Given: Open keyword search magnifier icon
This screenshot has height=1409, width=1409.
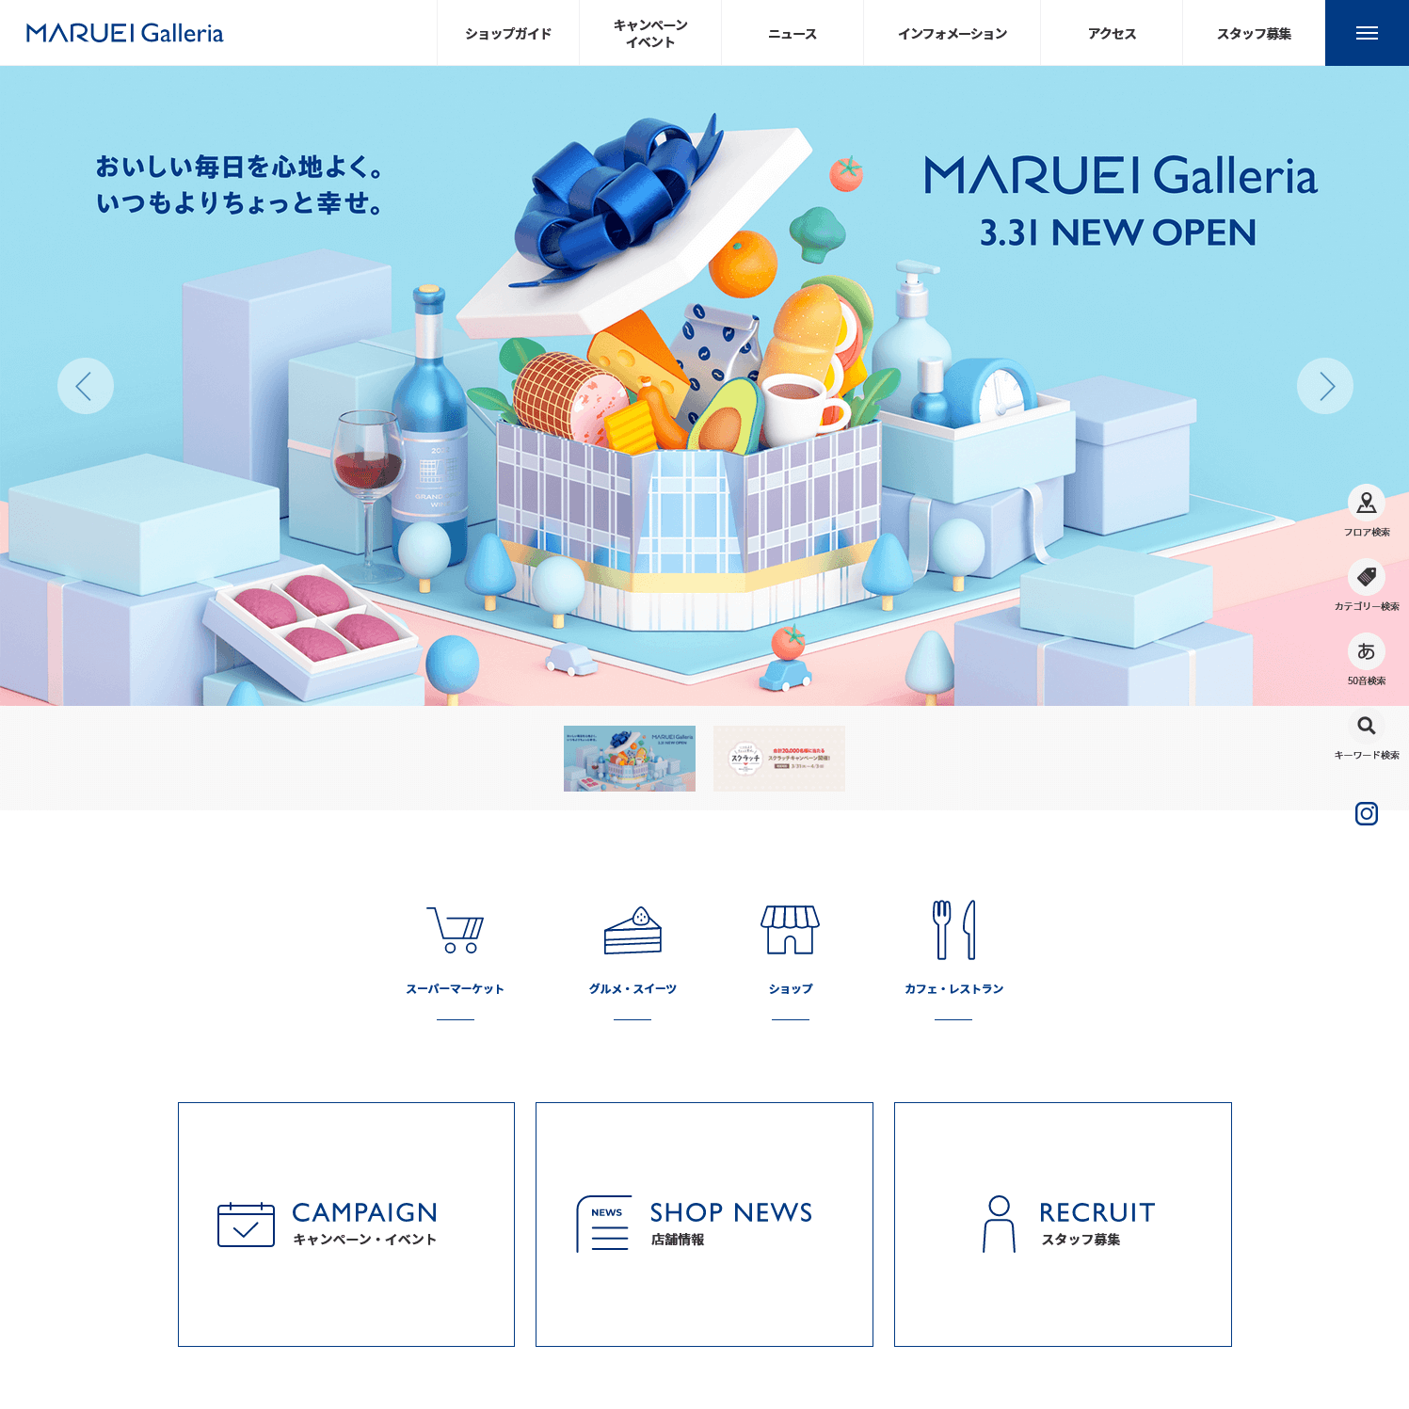Looking at the screenshot, I should (1367, 726).
